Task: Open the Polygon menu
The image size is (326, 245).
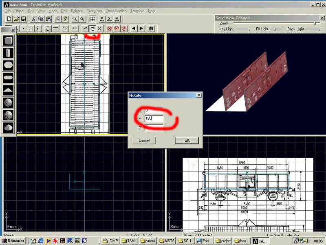Action: tap(77, 11)
